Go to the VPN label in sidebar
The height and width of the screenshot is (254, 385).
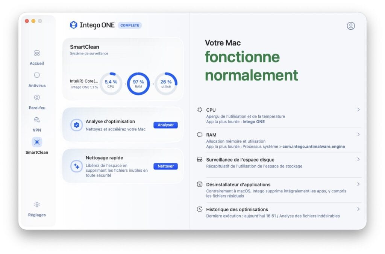pyautogui.click(x=37, y=130)
